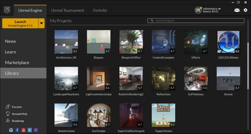Click the Effects project name label

tap(196, 58)
